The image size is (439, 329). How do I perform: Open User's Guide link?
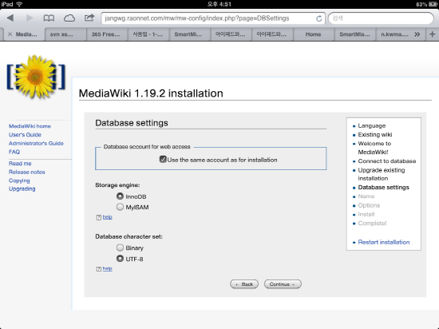(x=25, y=135)
